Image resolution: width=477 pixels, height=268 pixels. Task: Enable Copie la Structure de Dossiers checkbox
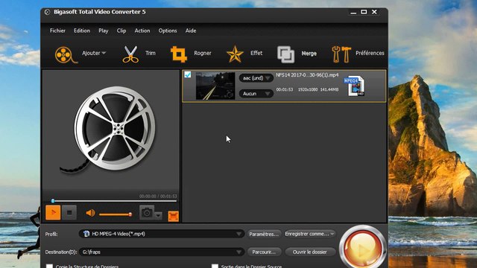49,267
